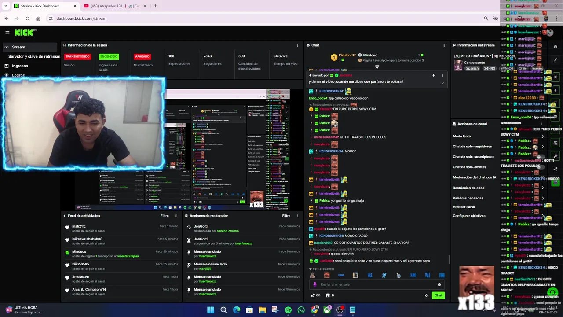Open File Explorer from taskbar
563x317 pixels.
pos(262,310)
